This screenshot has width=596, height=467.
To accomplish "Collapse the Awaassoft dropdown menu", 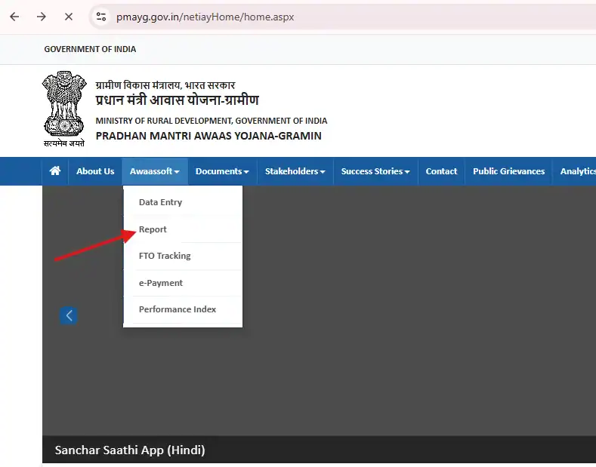I will (x=155, y=171).
